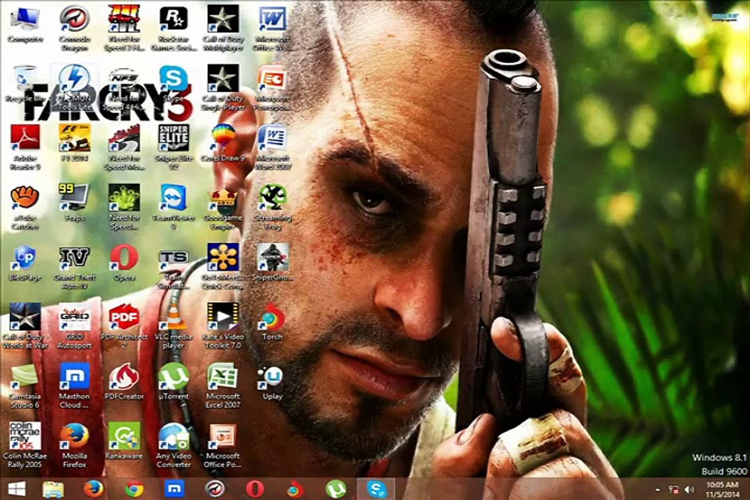Open the Microsoft Office Wo... blue W shortcut
Viewport: 750px width, 500px height.
[x=272, y=28]
